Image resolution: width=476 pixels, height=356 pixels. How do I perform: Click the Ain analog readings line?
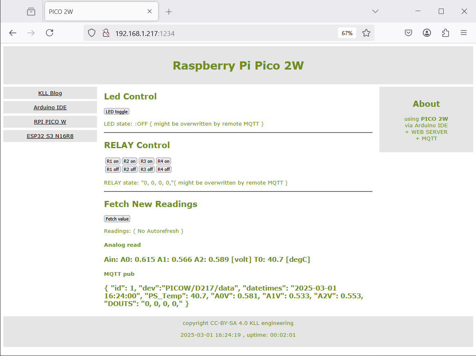pyautogui.click(x=207, y=259)
